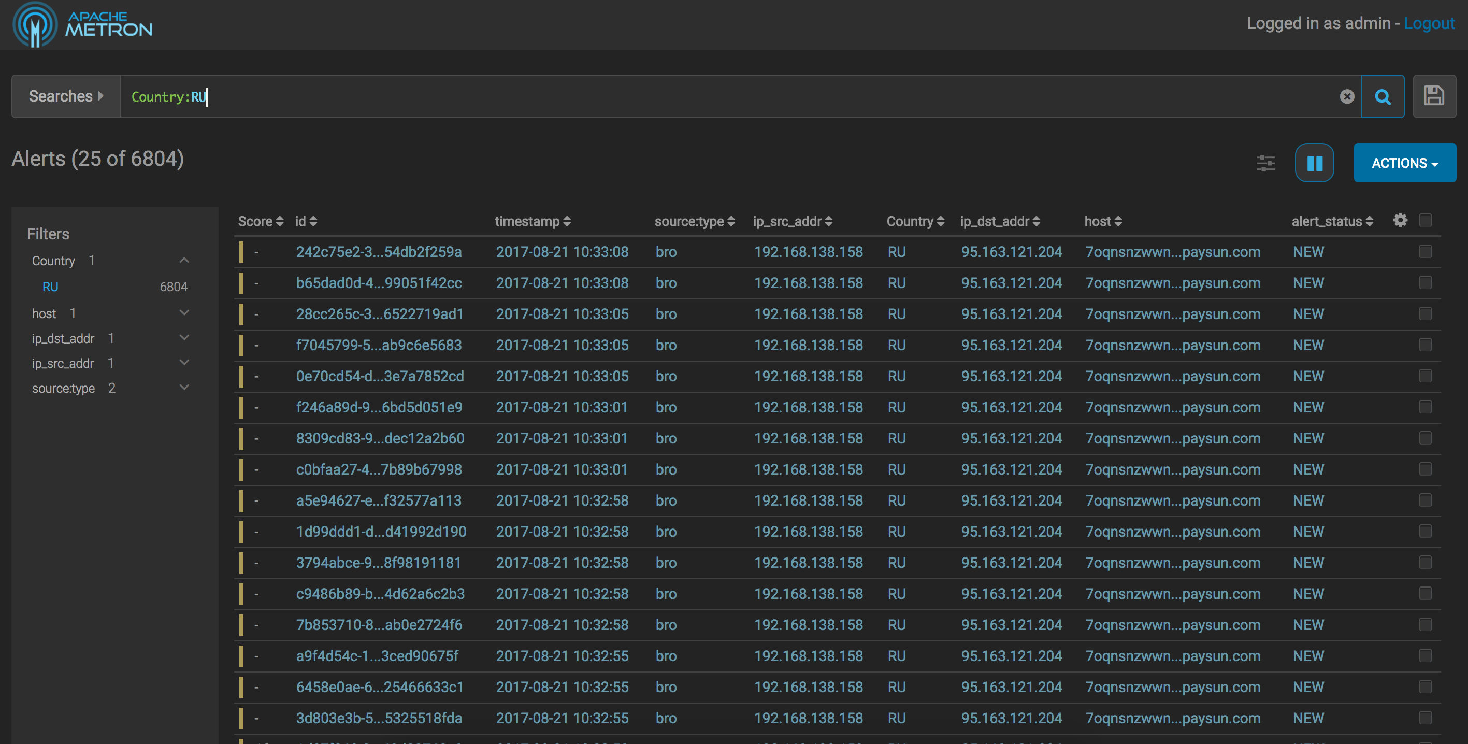This screenshot has width=1468, height=744.
Task: Pause alert polling with the pause button
Action: 1314,163
